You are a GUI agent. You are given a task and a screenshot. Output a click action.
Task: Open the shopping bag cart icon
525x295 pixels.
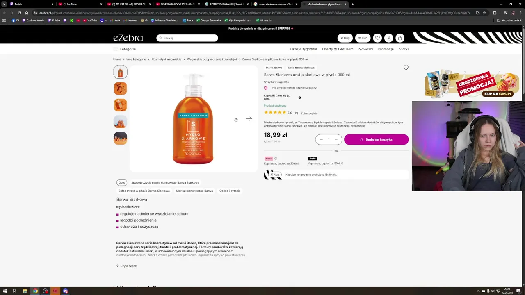tap(400, 38)
